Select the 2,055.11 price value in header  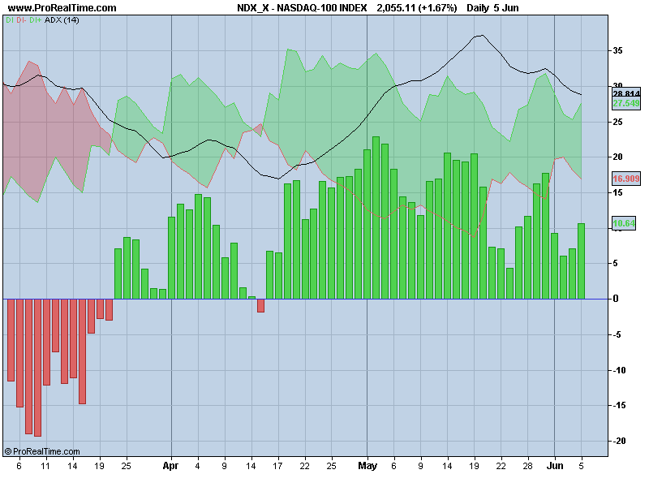pos(396,7)
